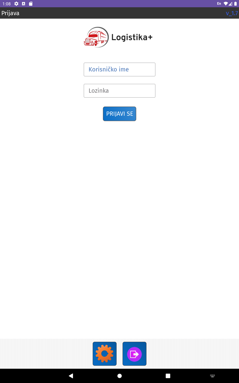Click the Logistika+ brand text

pos(132,37)
